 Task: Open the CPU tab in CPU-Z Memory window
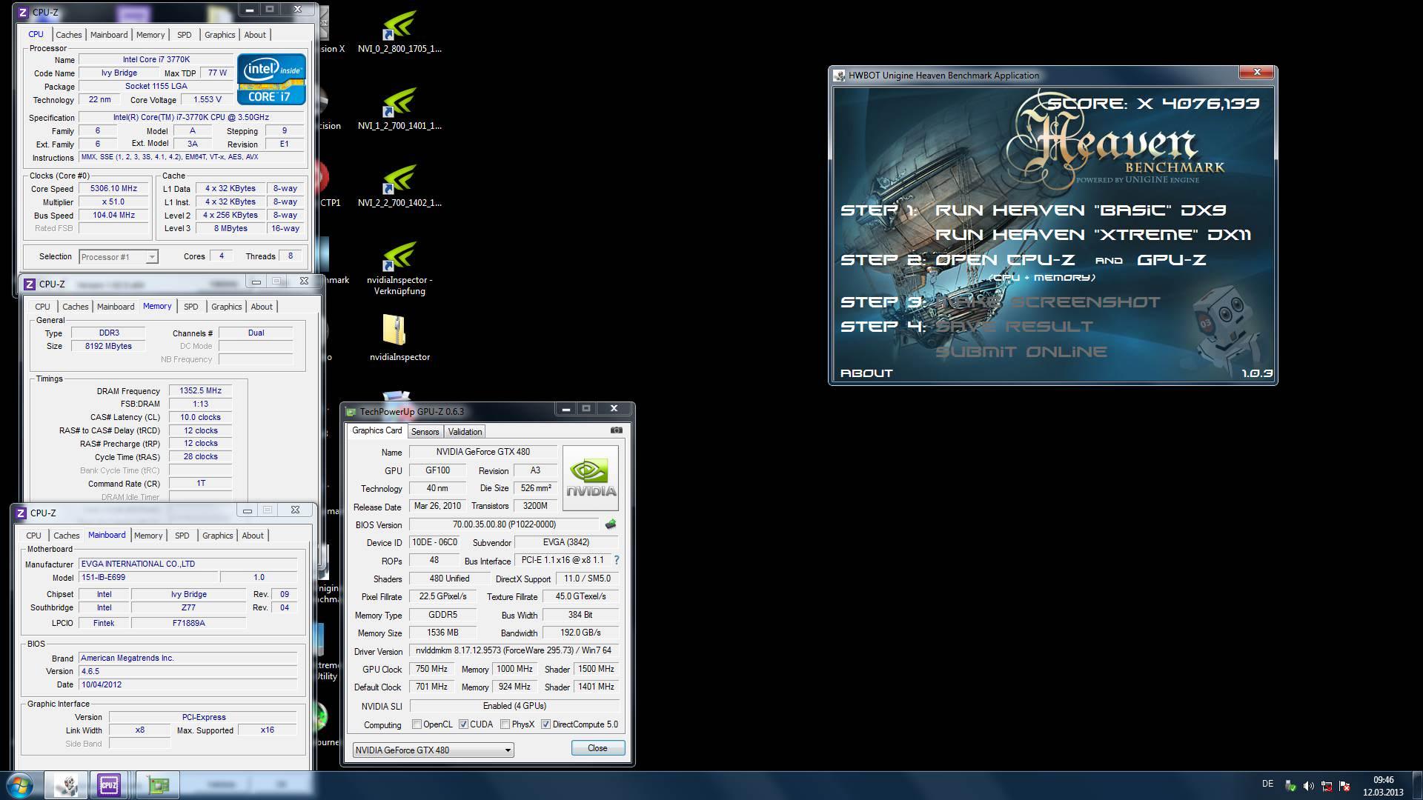click(42, 307)
